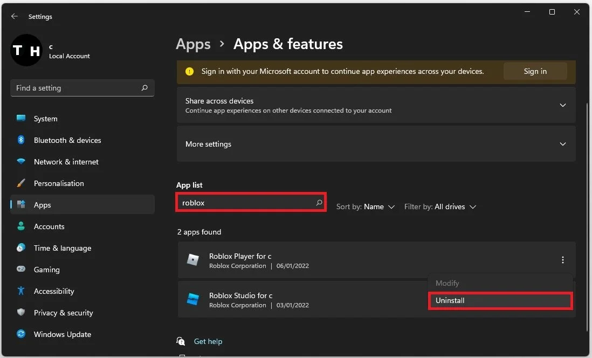Screen dimensions: 592x358
Task: Click the search icon in App list box
Action: click(319, 202)
